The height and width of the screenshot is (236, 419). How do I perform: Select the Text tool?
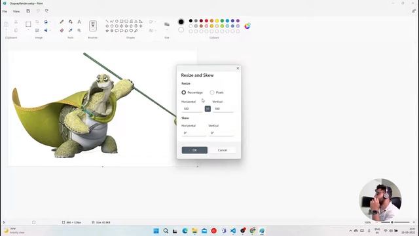pyautogui.click(x=79, y=22)
